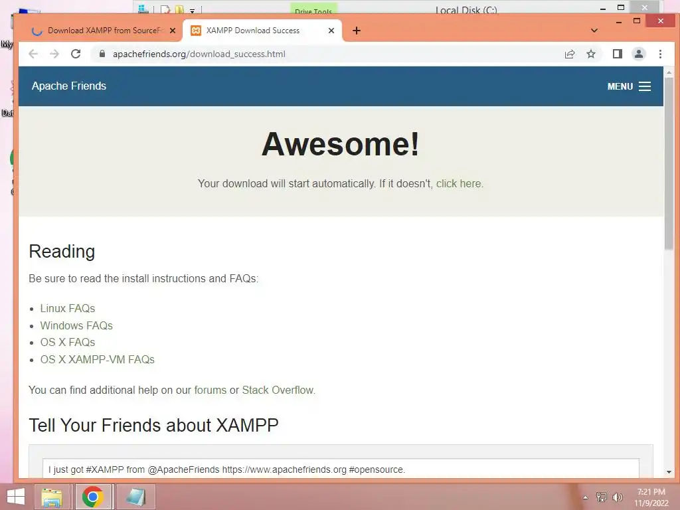Open File Explorer from the taskbar
The height and width of the screenshot is (510, 680).
pos(52,497)
